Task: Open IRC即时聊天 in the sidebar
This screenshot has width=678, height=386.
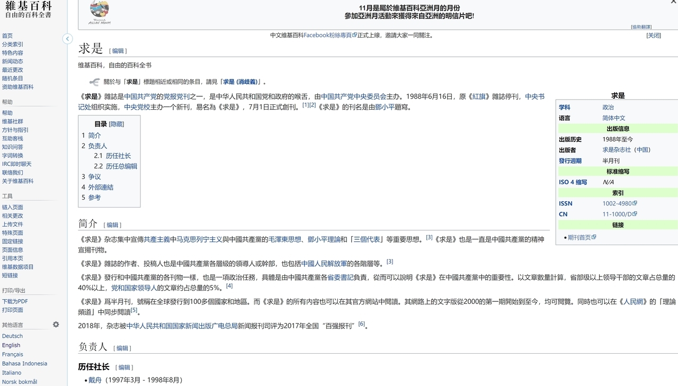Action: click(17, 164)
